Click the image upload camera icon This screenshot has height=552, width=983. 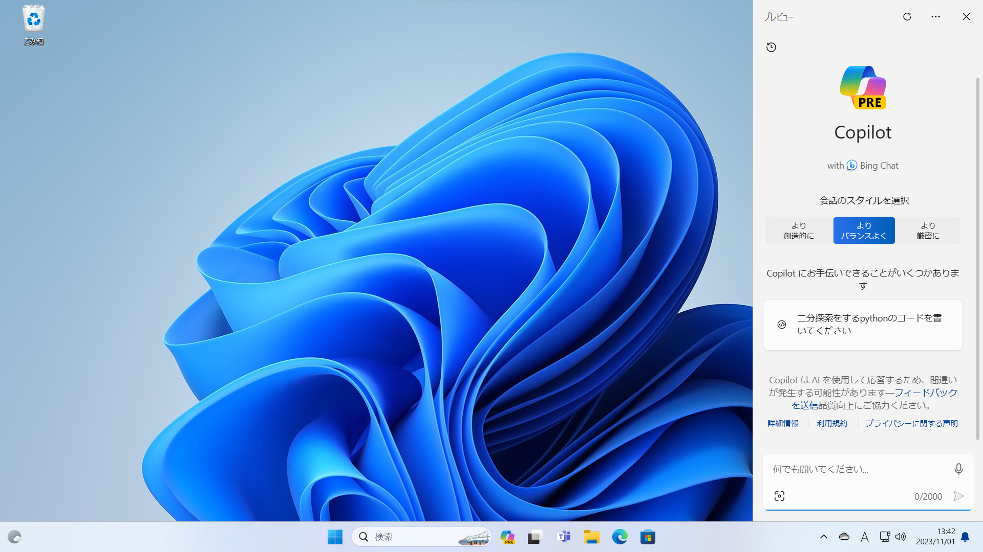[x=779, y=496]
